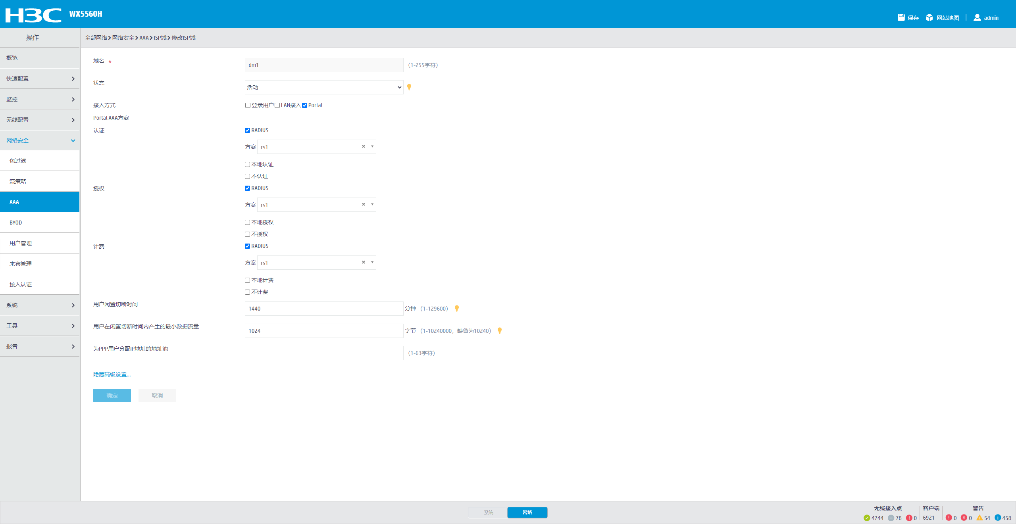Click the hint bulb beside status dropdown
The width and height of the screenshot is (1016, 524).
[x=409, y=87]
